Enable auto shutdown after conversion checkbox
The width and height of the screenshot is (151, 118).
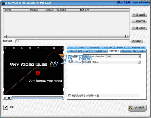69,95
